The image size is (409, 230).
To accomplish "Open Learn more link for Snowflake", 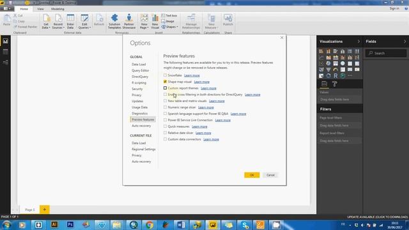I will [192, 75].
